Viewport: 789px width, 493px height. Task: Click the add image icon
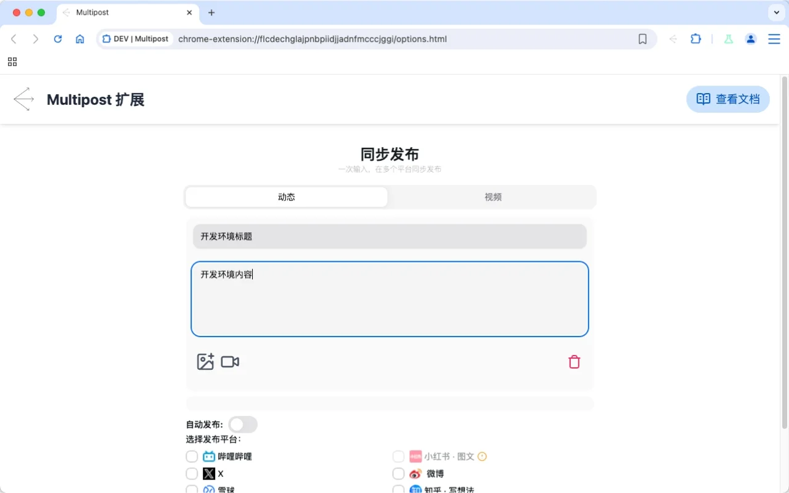click(x=205, y=362)
